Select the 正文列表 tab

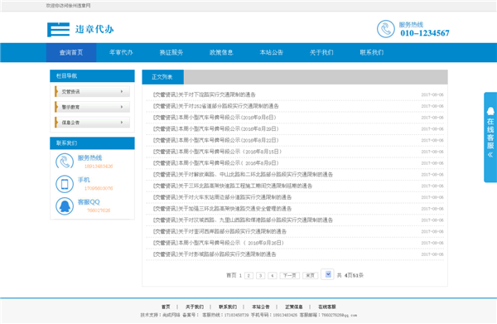click(x=162, y=77)
